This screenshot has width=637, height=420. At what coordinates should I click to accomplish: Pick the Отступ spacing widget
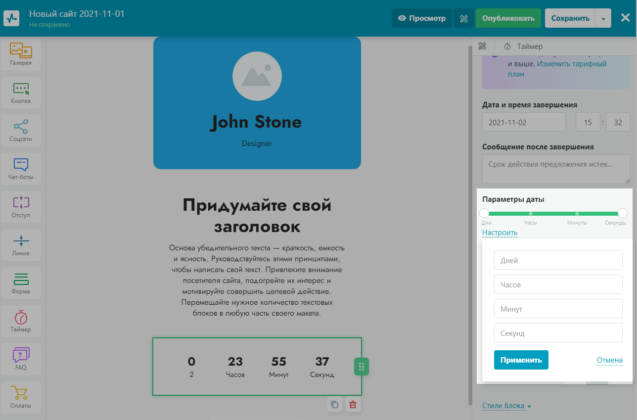[21, 206]
